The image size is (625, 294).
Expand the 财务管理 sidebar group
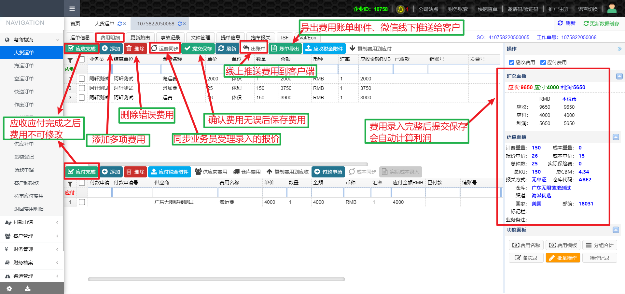(x=31, y=249)
